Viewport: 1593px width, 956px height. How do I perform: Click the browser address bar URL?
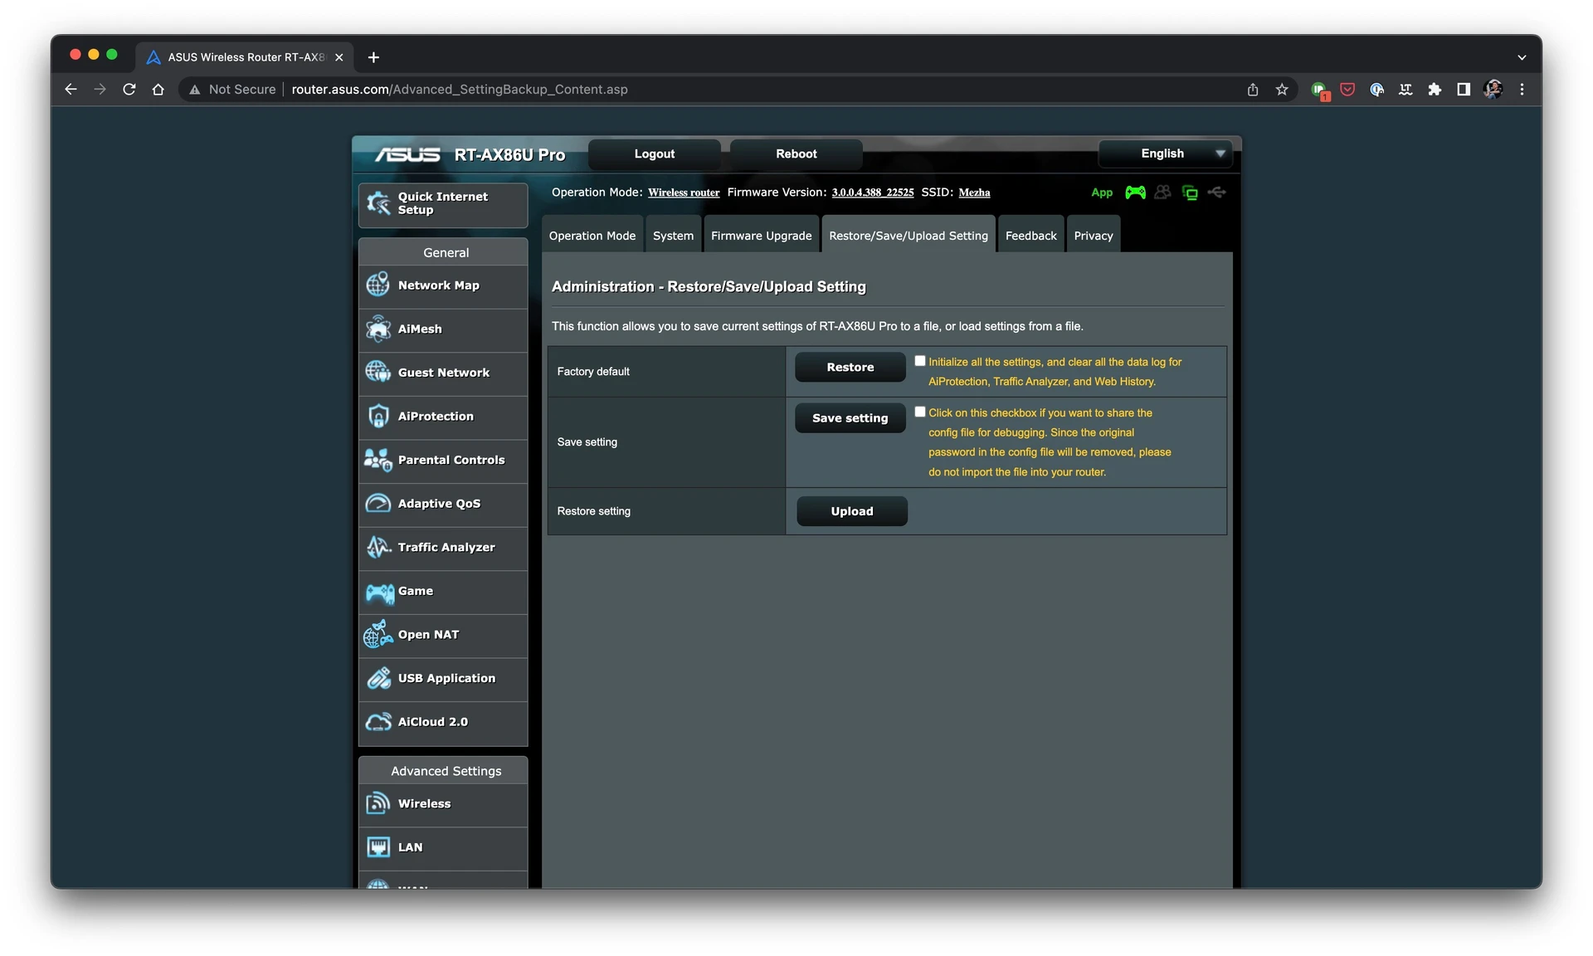coord(460,90)
